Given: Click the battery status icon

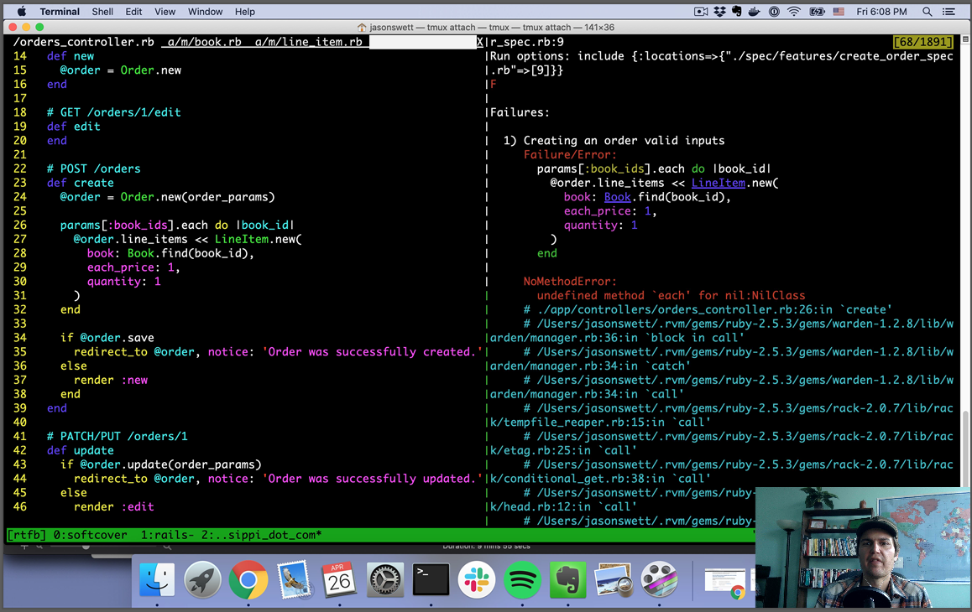Looking at the screenshot, I should (817, 11).
